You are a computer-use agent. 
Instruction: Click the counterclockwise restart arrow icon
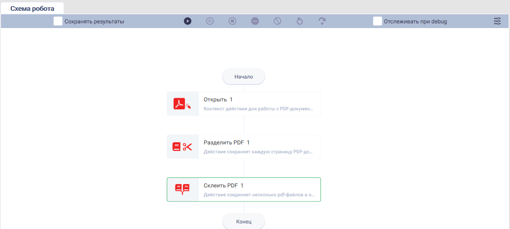(299, 21)
